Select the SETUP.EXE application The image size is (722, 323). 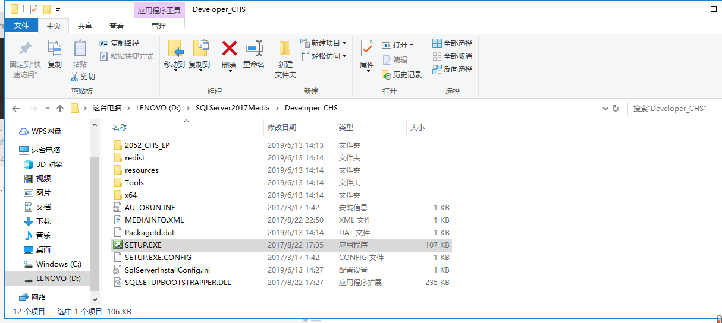pos(281,245)
